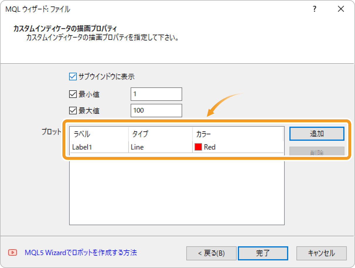
Task: Cancel with the キャンセル button
Action: pos(321,253)
